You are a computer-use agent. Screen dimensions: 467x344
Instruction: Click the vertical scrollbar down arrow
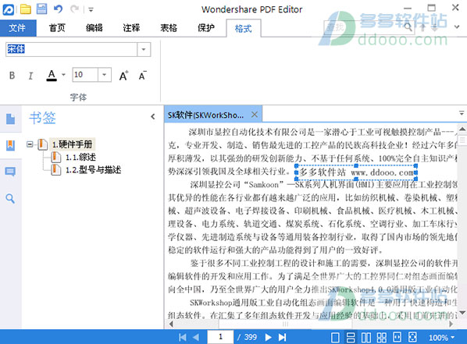[462, 313]
